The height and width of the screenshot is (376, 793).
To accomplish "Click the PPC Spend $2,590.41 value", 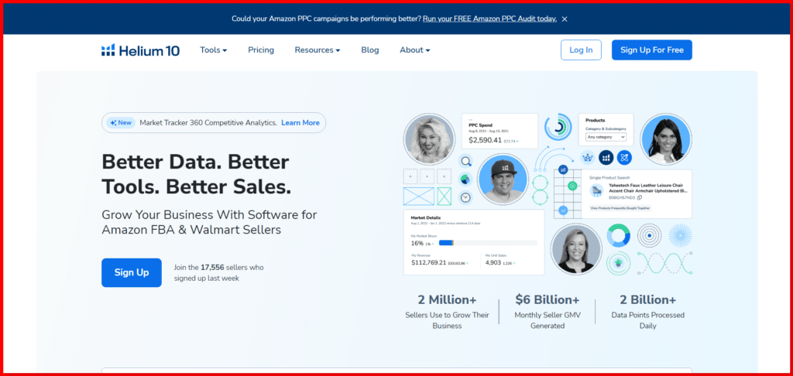I will pyautogui.click(x=485, y=140).
